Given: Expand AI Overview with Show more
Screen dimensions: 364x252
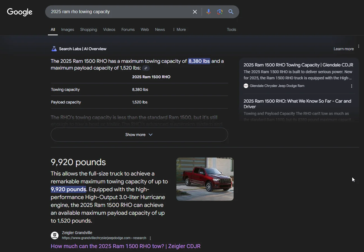Looking at the screenshot, I should tap(139, 135).
